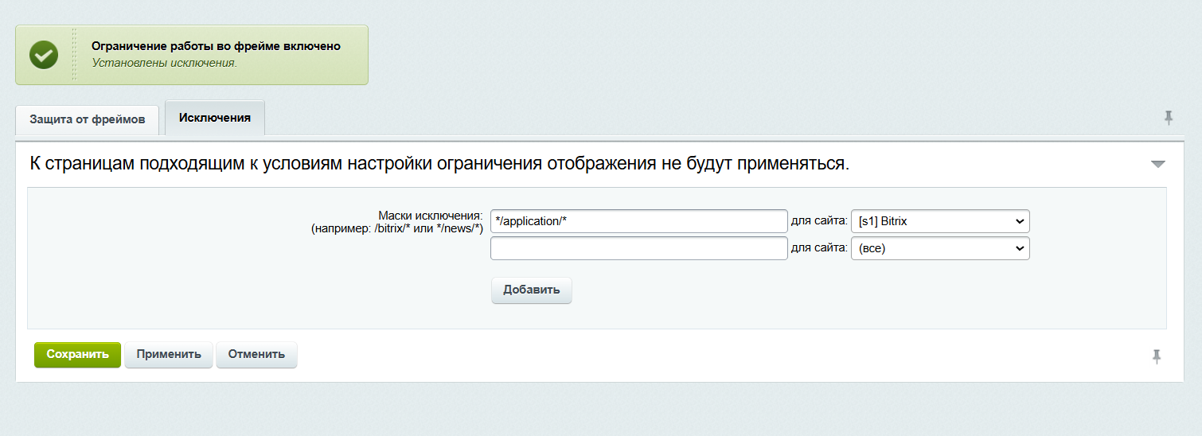The image size is (1202, 436).
Task: Save settings with the Сохранить button
Action: 77,354
